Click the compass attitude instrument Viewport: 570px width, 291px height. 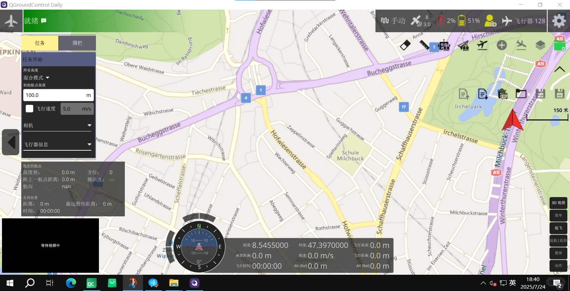pos(199,247)
